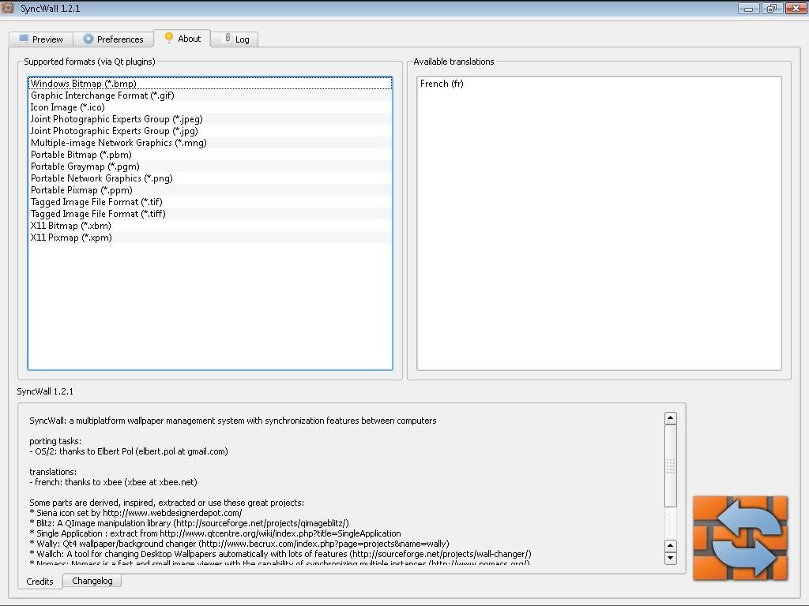809x606 pixels.
Task: Click the SyncWall description line
Action: click(x=233, y=421)
